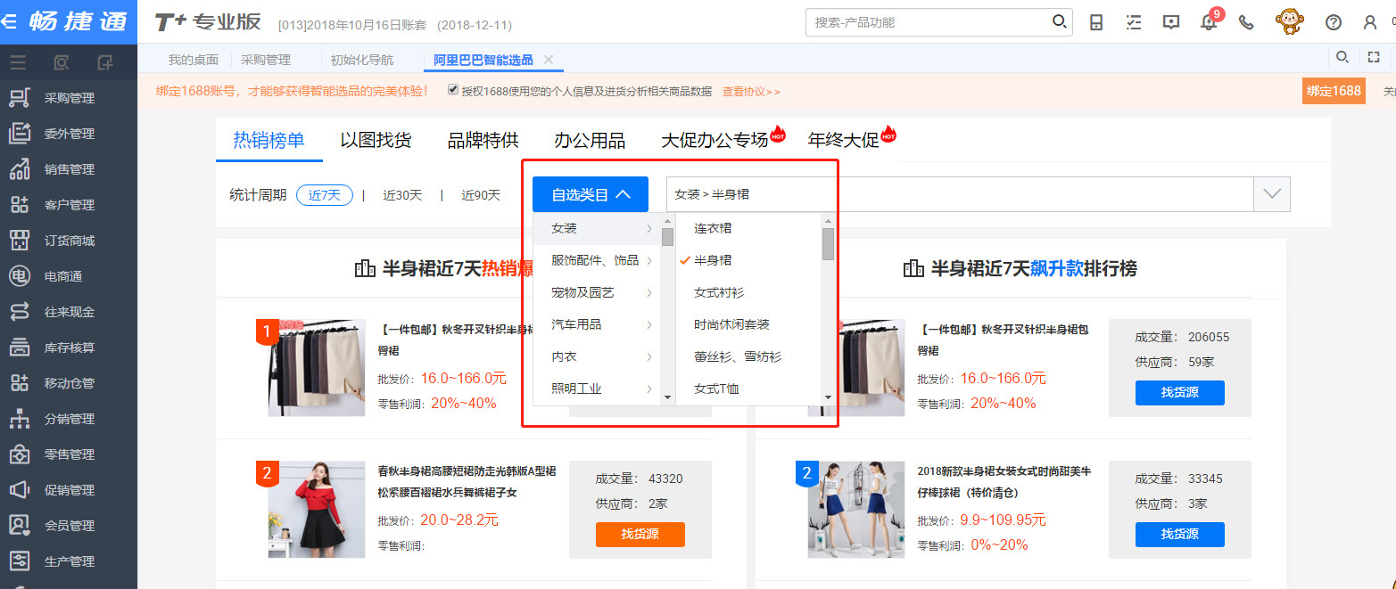The height and width of the screenshot is (589, 1396).
Task: Open 委外管理 module in the sidebar
Action: 69,134
